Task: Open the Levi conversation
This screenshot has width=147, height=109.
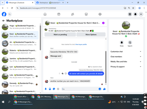Action: (x=20, y=68)
